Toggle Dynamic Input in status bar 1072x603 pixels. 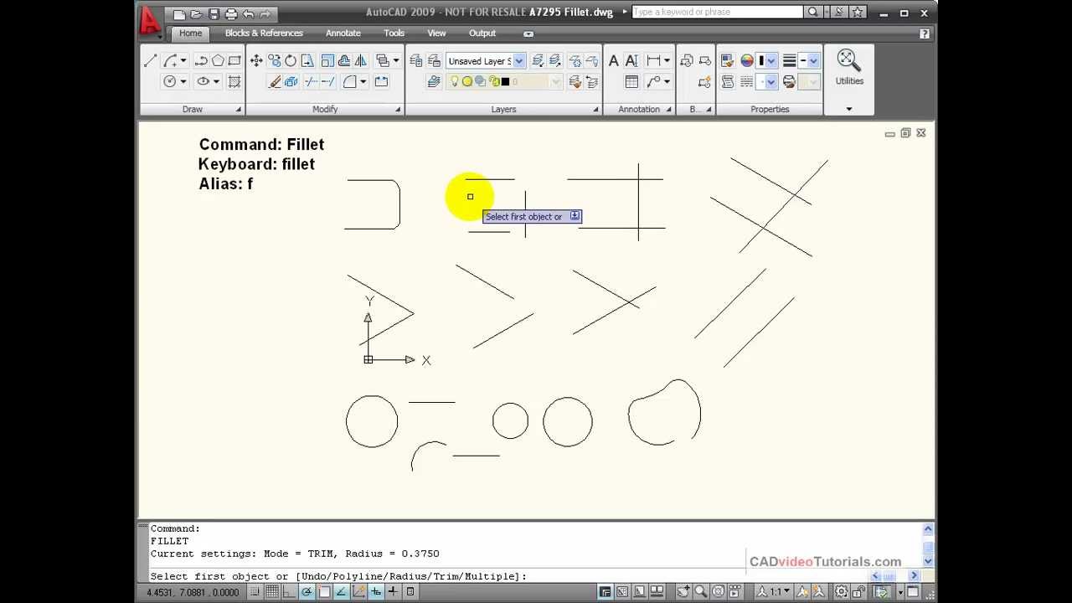tap(375, 591)
